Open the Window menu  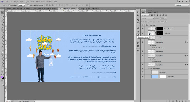click(x=49, y=2)
